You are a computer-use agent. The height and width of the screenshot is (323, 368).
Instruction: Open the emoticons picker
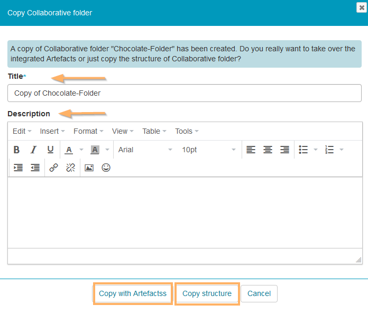[x=106, y=168]
